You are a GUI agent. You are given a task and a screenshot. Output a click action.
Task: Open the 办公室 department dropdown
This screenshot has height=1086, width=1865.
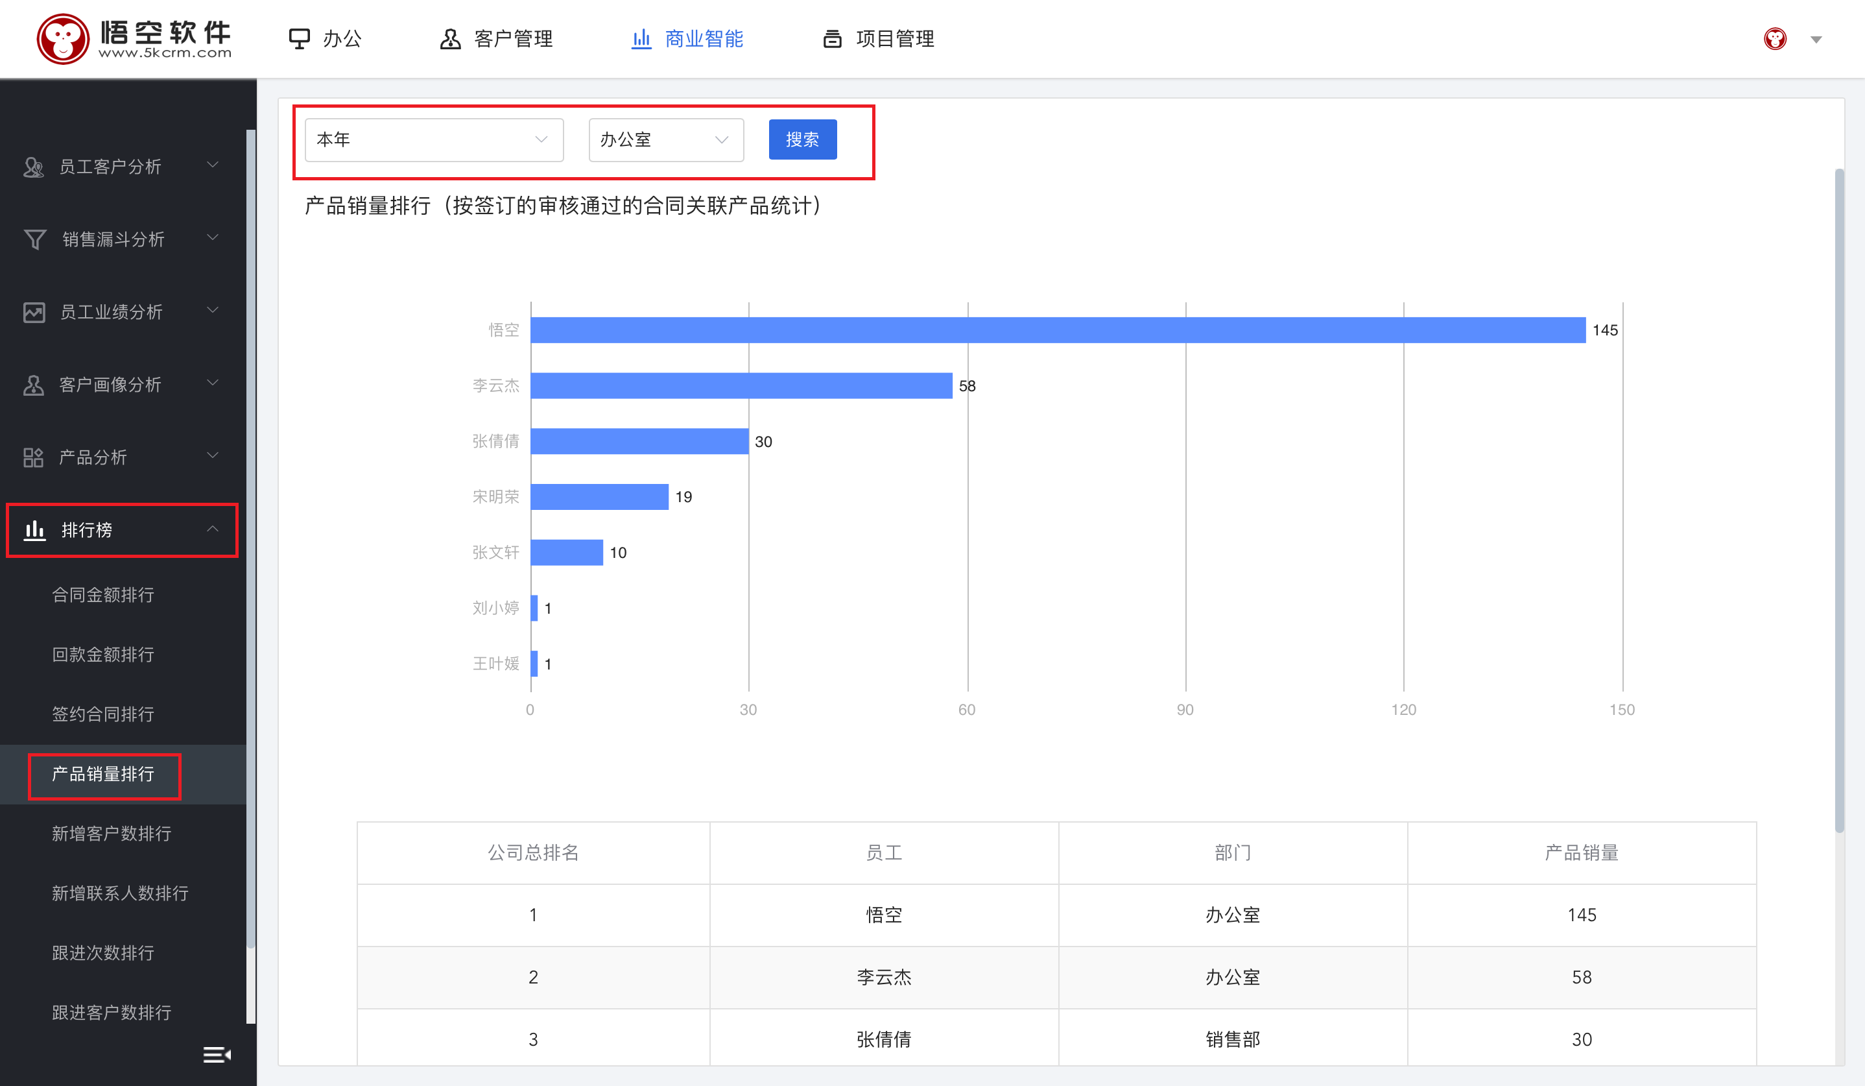(666, 139)
